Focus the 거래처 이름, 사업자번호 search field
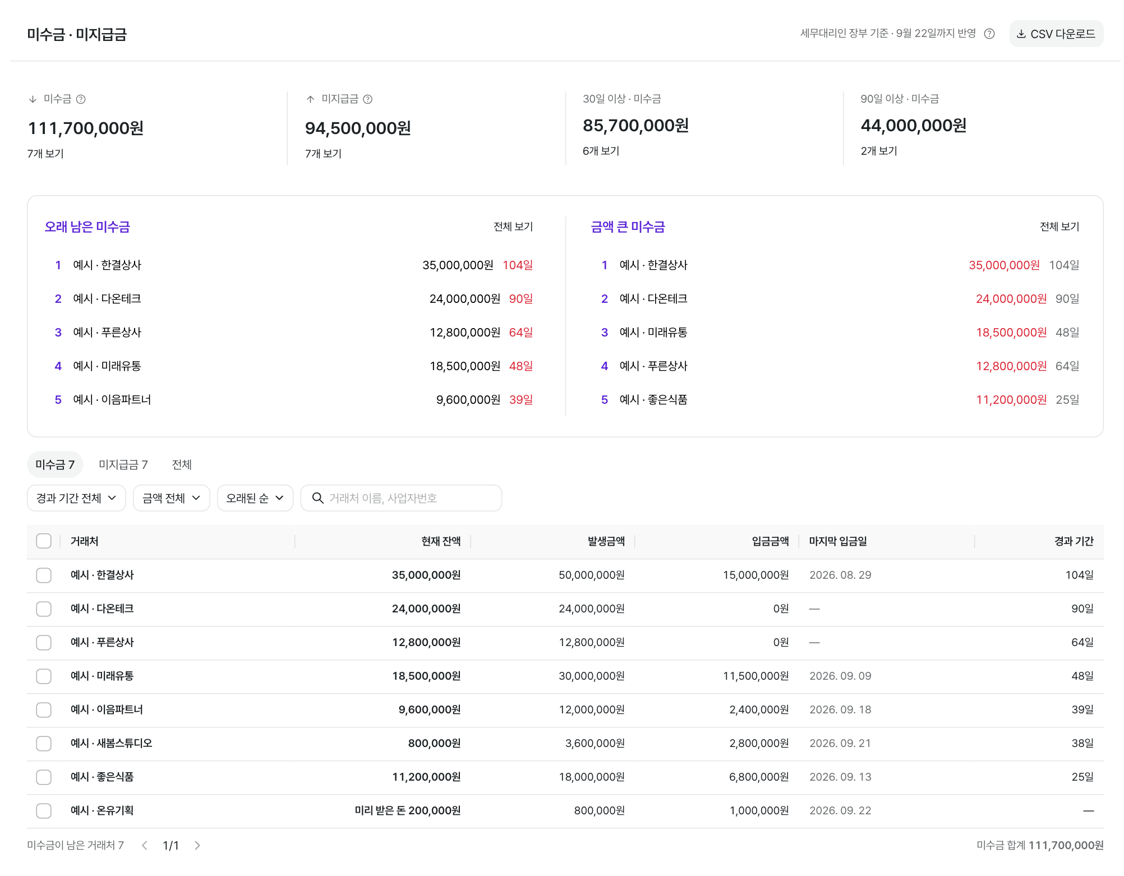 (x=401, y=498)
